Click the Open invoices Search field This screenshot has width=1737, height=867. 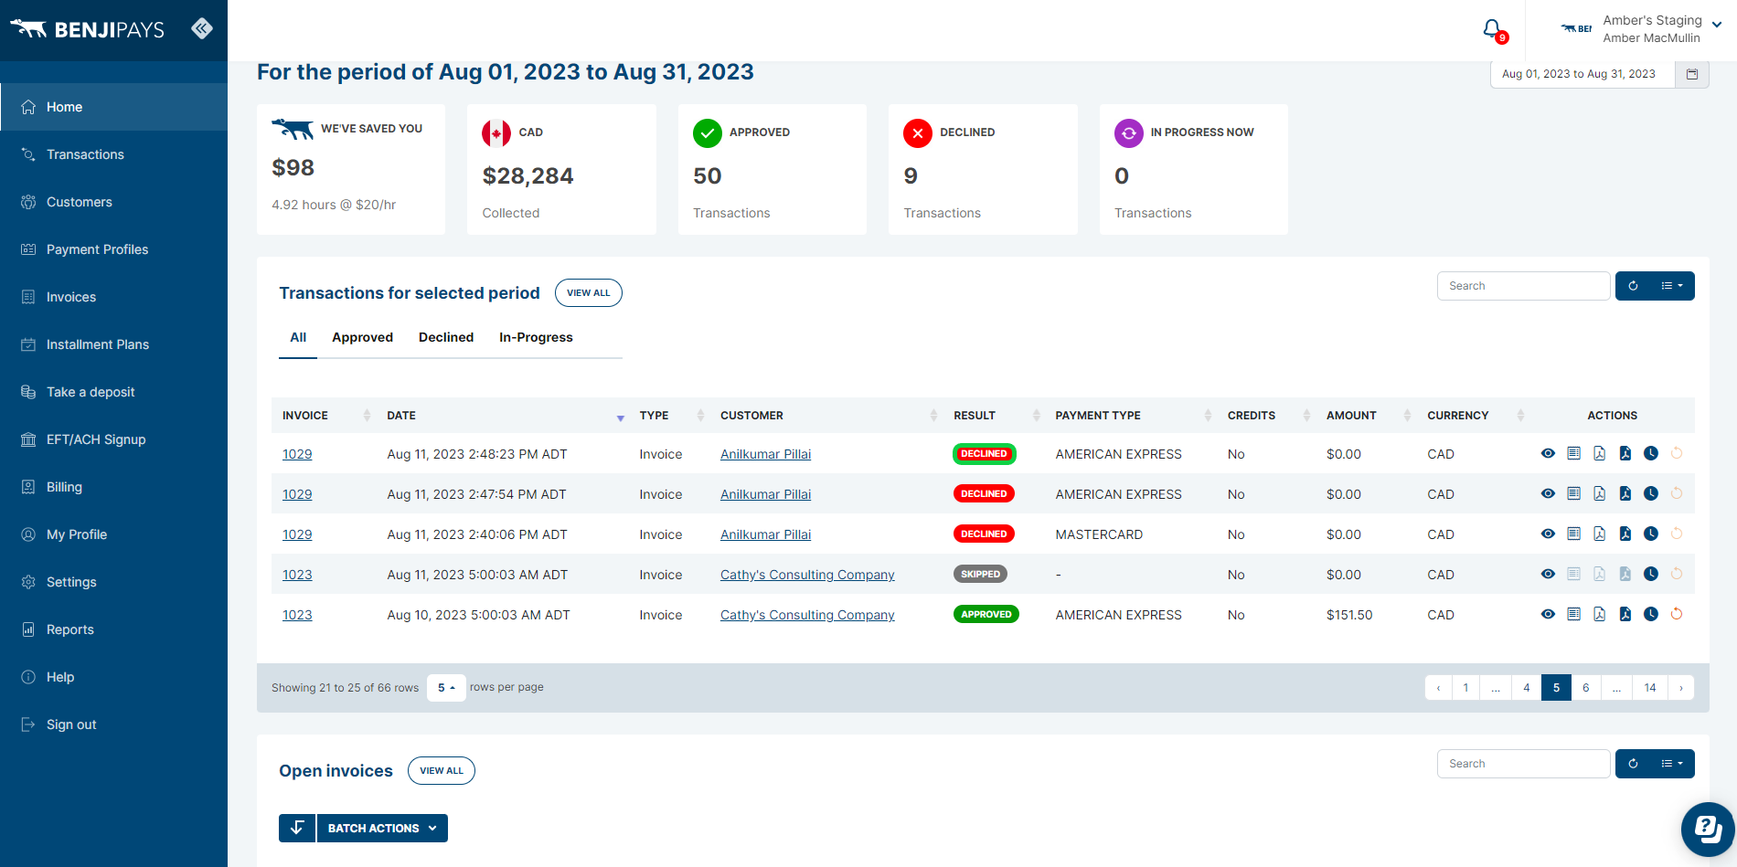coord(1523,764)
